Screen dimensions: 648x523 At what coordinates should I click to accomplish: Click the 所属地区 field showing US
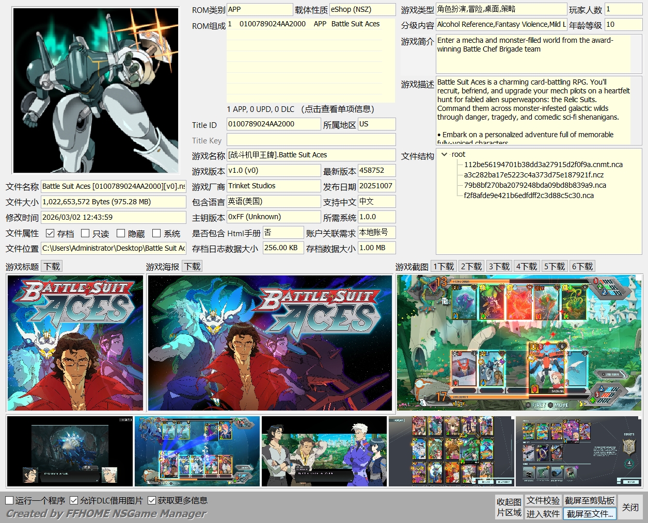click(377, 124)
